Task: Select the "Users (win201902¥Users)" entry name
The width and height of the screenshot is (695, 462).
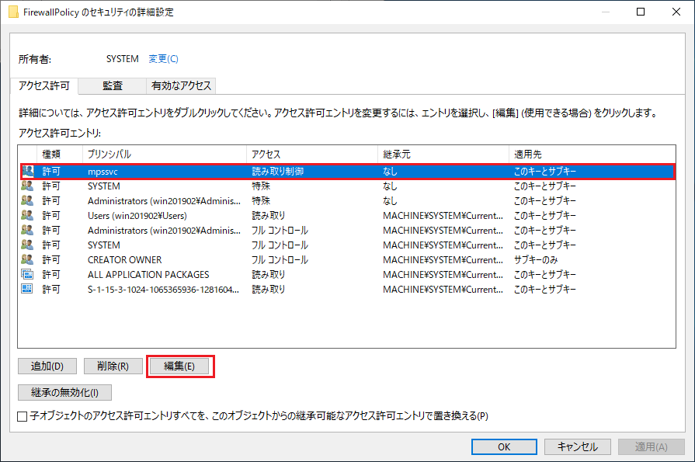Action: click(137, 216)
